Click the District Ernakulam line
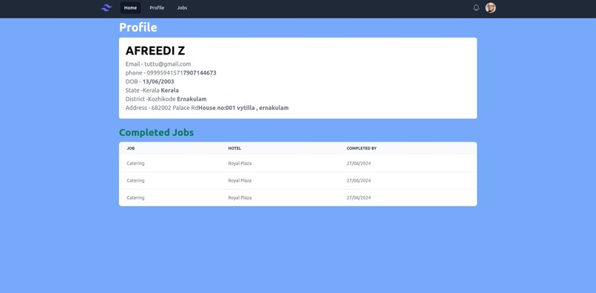 [x=166, y=99]
